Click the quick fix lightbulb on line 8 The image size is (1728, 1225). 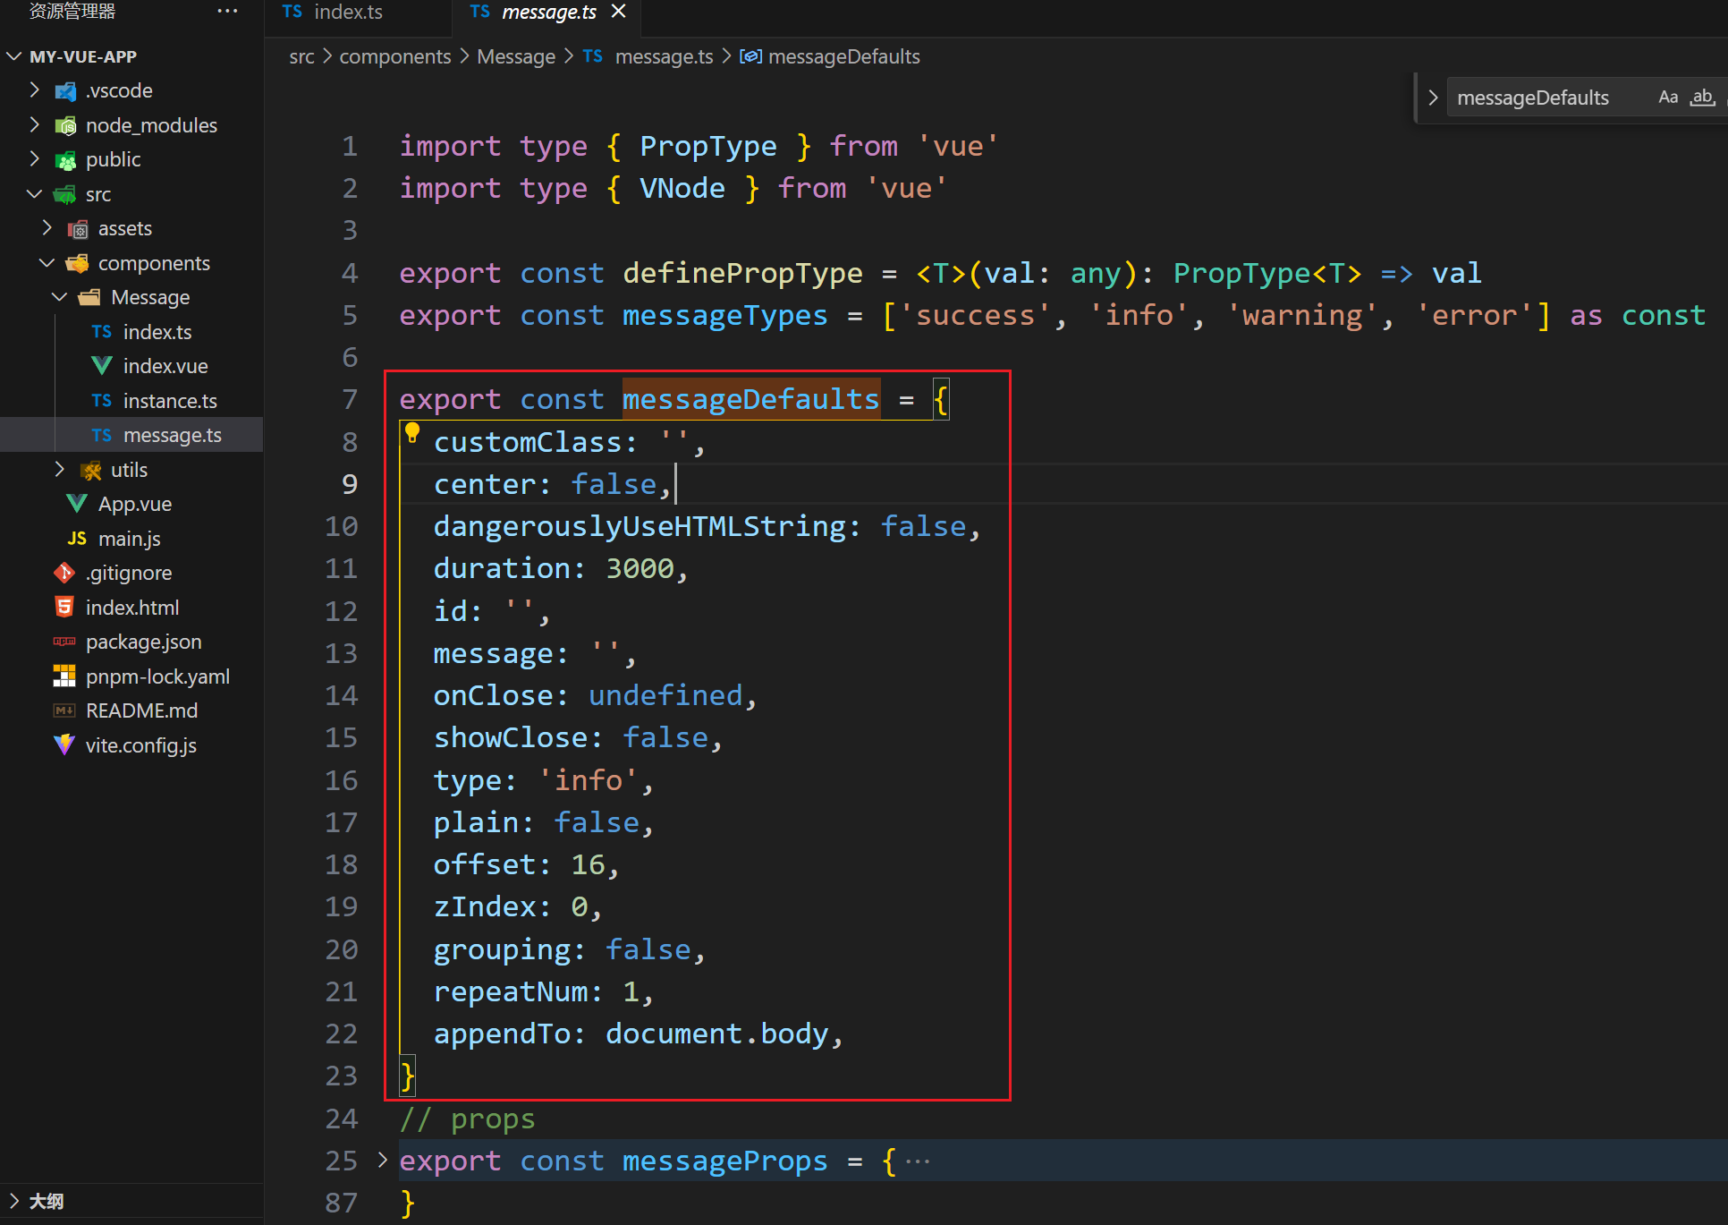pos(412,433)
